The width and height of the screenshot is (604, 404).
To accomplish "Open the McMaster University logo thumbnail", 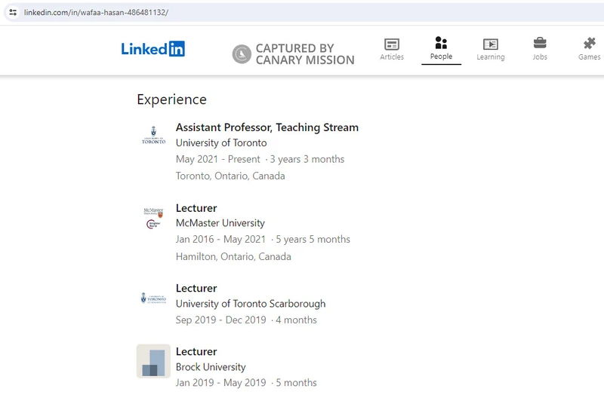I will pyautogui.click(x=153, y=218).
